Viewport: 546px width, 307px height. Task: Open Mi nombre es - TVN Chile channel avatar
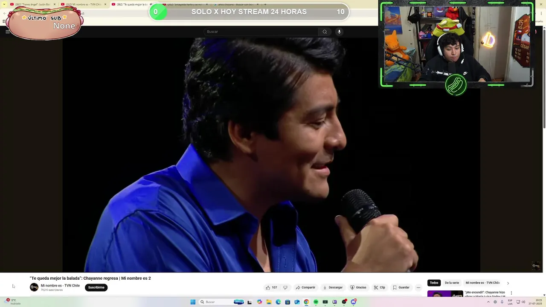coord(34,287)
